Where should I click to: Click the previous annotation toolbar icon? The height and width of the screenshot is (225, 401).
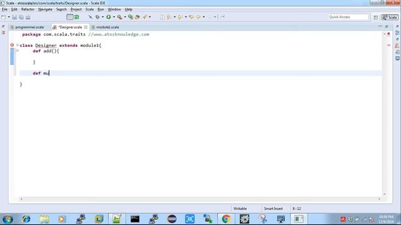(x=180, y=17)
